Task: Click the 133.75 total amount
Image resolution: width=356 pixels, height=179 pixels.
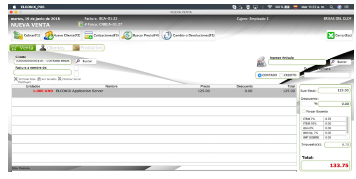Action: (x=339, y=166)
